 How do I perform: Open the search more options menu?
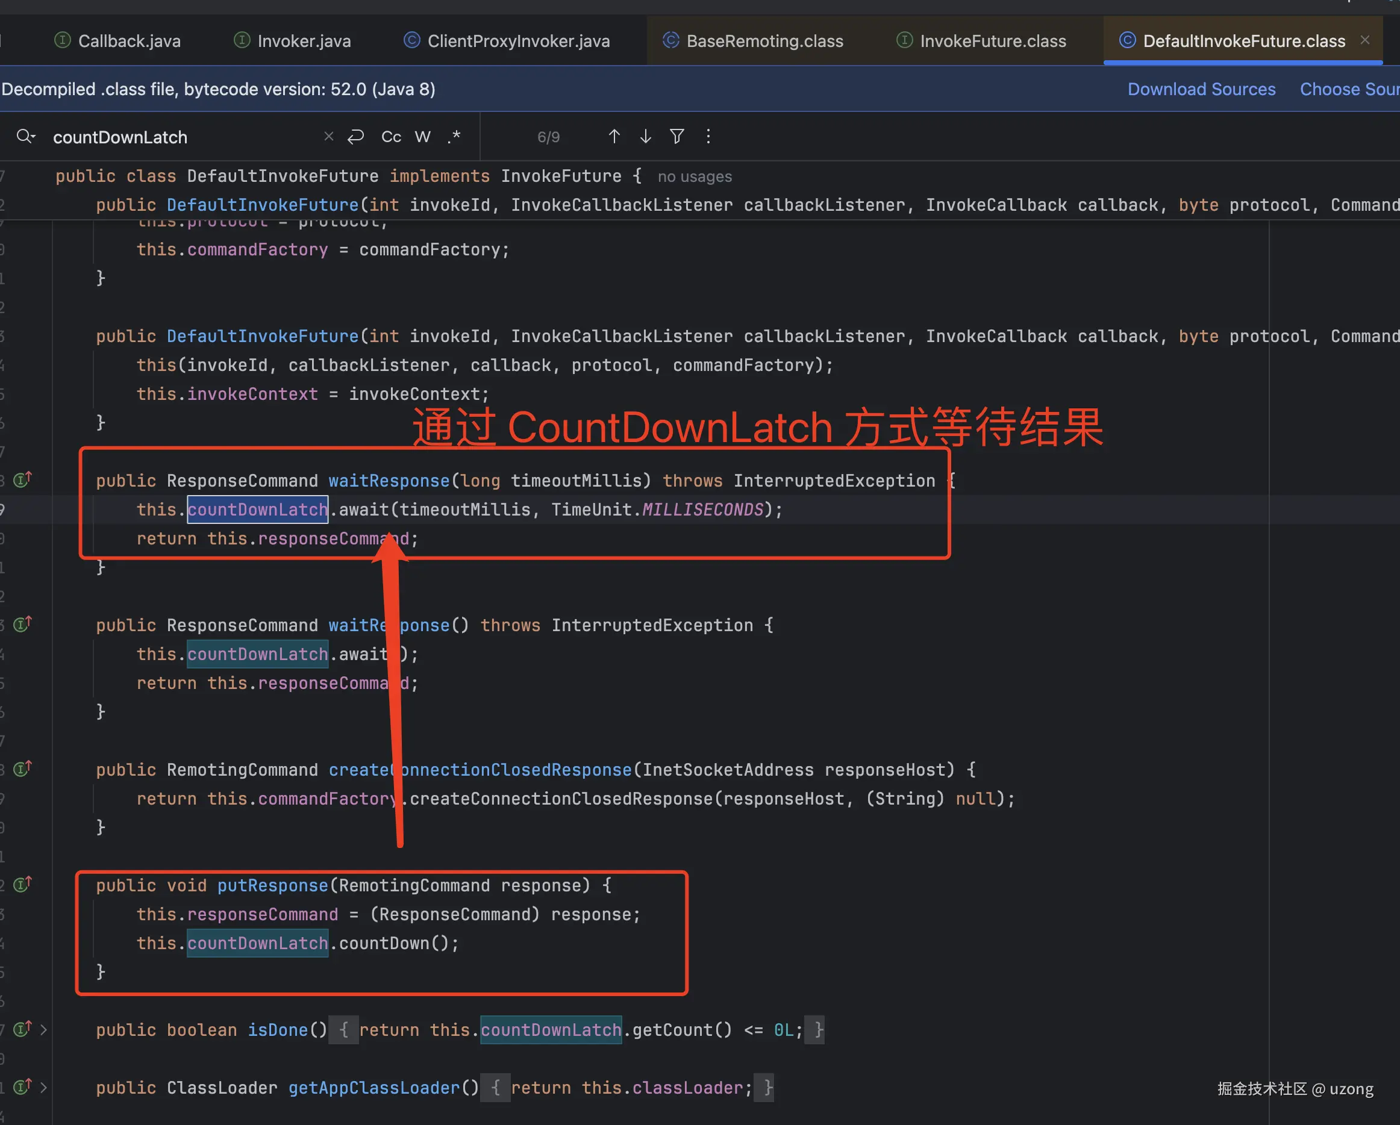708,136
